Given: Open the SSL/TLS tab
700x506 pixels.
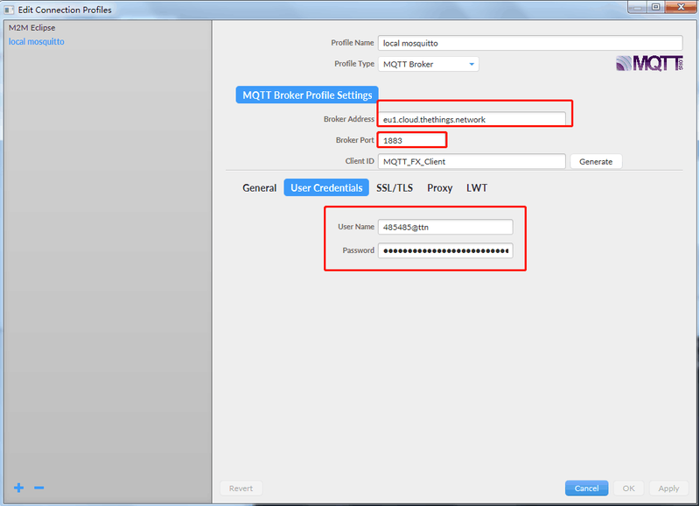Looking at the screenshot, I should point(395,187).
